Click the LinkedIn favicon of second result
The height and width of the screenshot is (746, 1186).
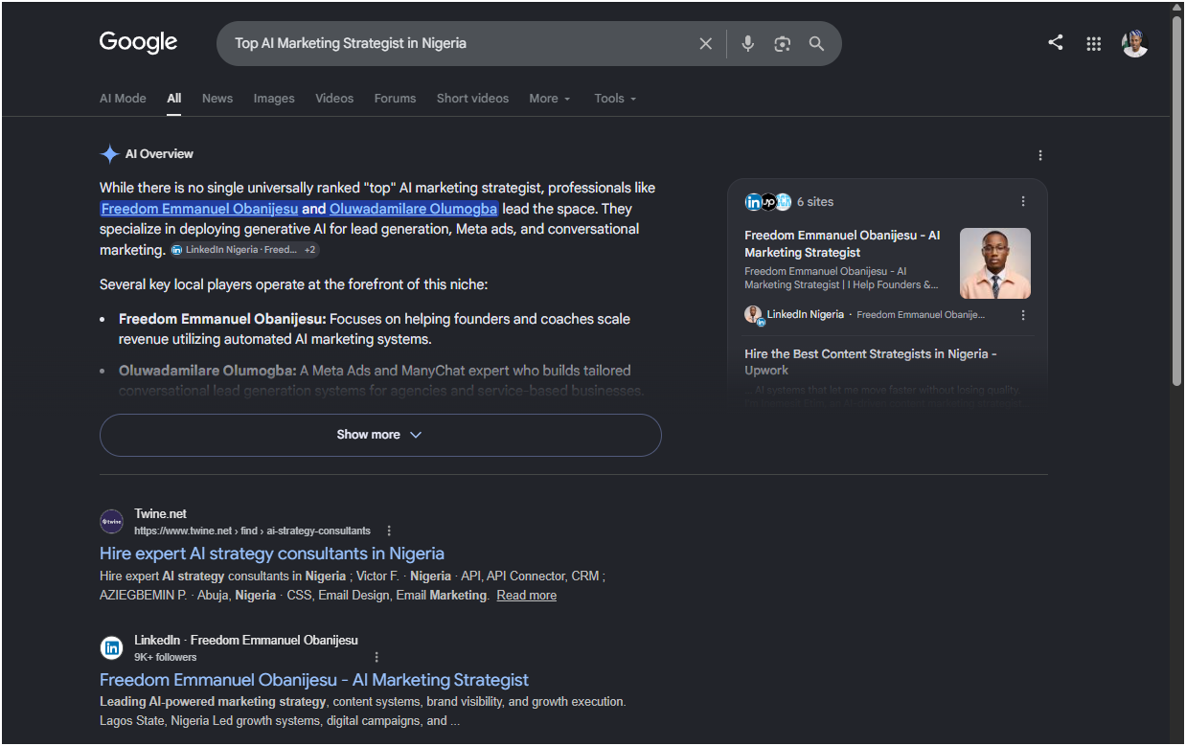tap(112, 648)
